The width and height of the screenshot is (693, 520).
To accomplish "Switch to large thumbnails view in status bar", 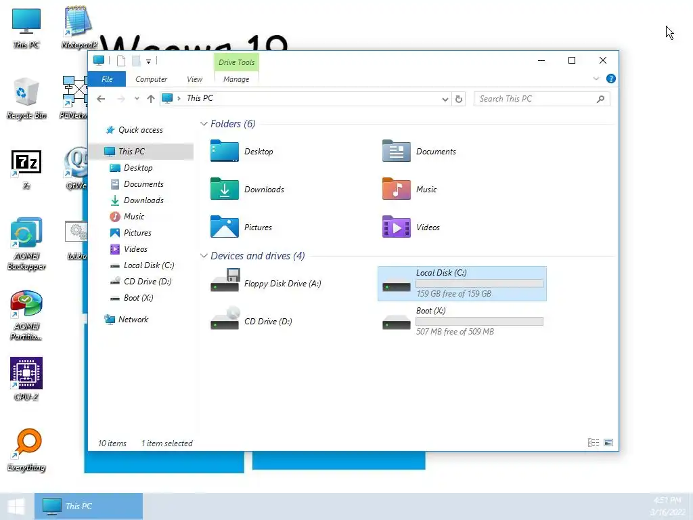I will (x=608, y=443).
